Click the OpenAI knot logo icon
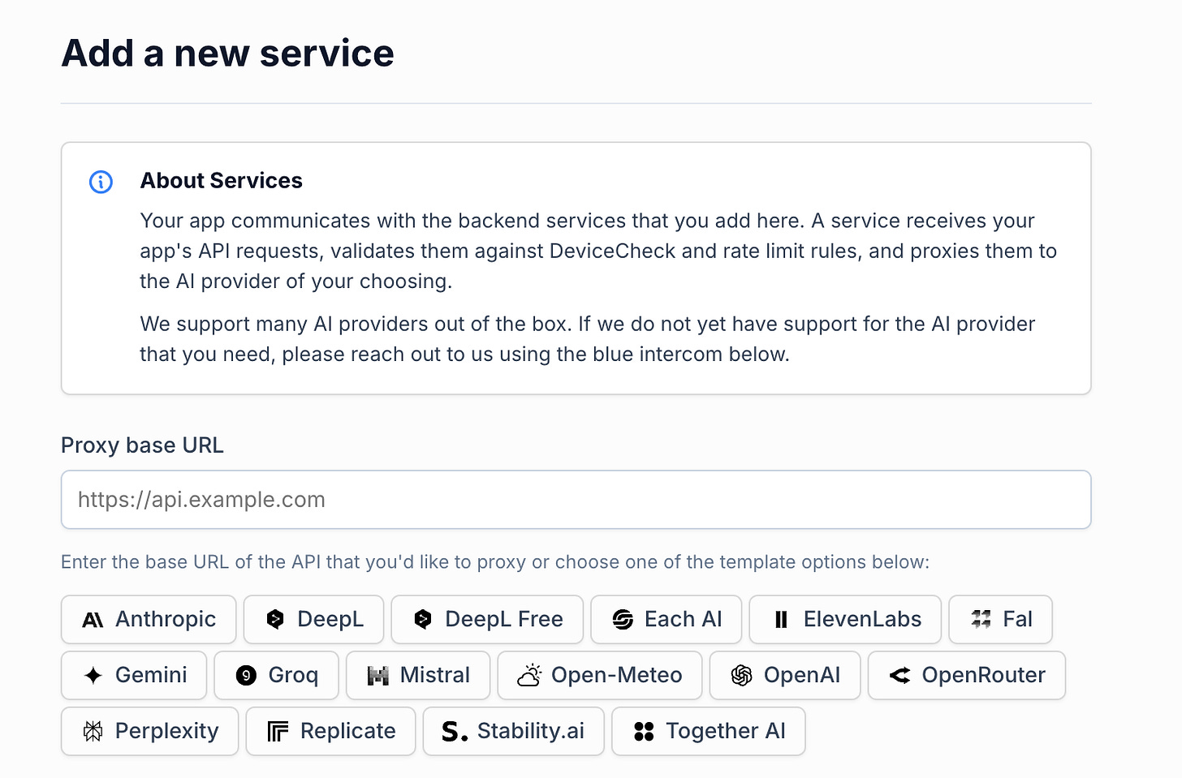The height and width of the screenshot is (778, 1182). 741,675
